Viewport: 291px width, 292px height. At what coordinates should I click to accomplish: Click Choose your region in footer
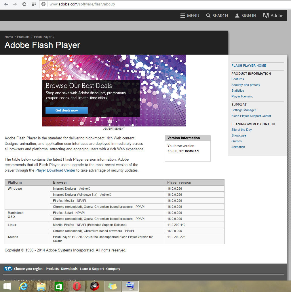(28, 269)
